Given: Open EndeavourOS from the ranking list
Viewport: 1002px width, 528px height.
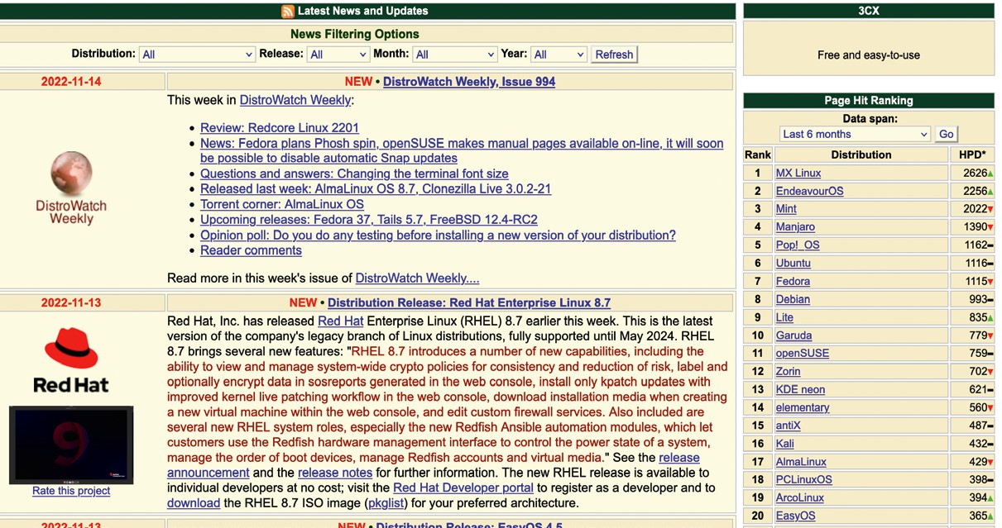Looking at the screenshot, I should tap(809, 191).
